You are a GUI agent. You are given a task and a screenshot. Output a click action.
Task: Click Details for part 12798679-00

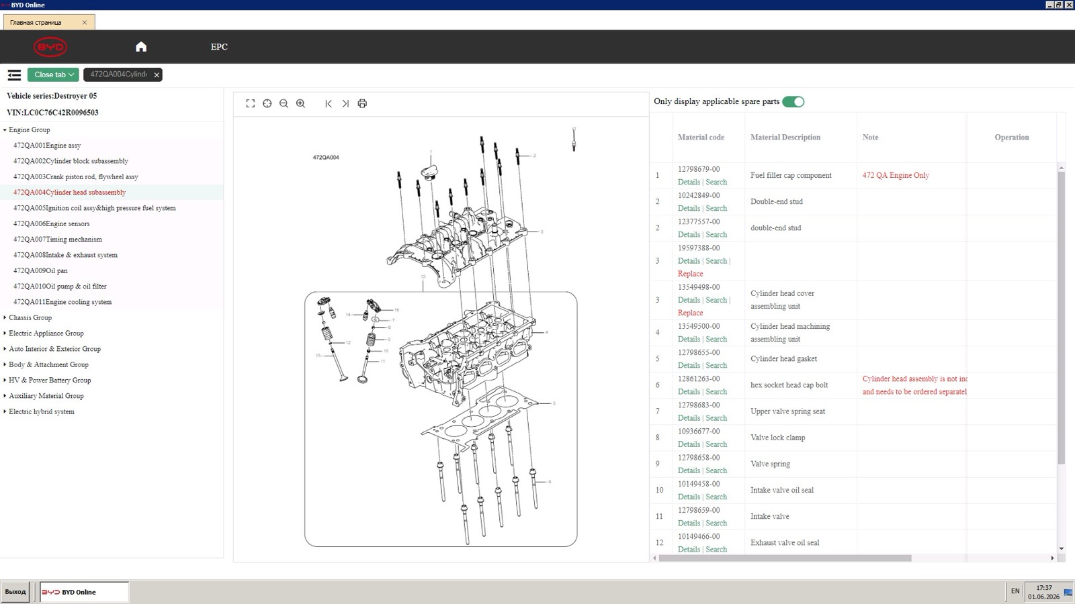click(689, 182)
